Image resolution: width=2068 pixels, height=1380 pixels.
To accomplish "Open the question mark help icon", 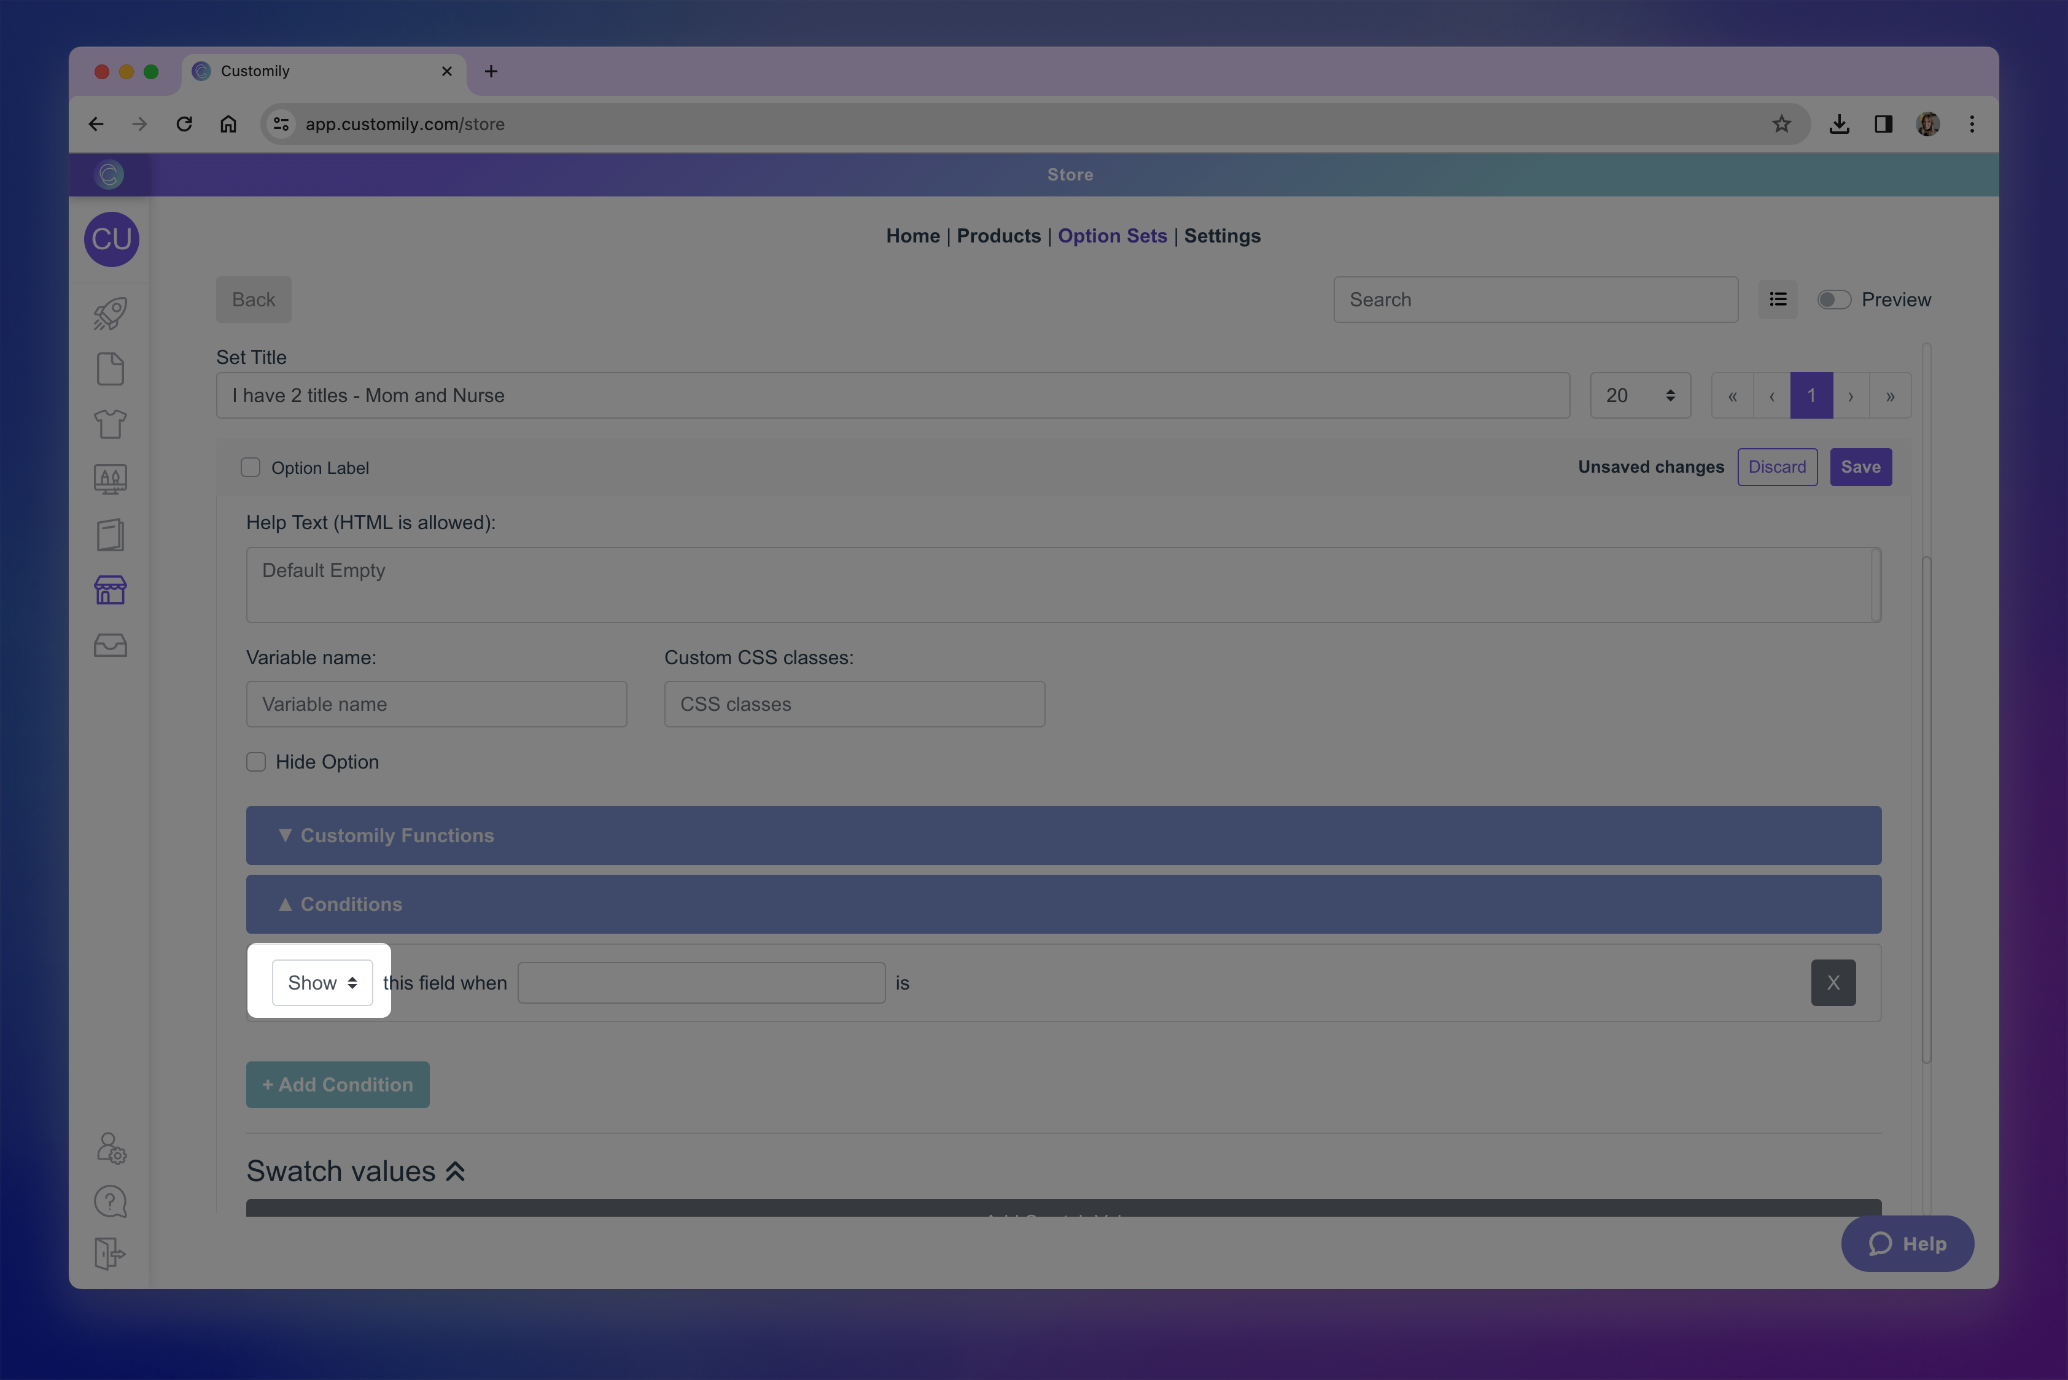I will click(110, 1201).
